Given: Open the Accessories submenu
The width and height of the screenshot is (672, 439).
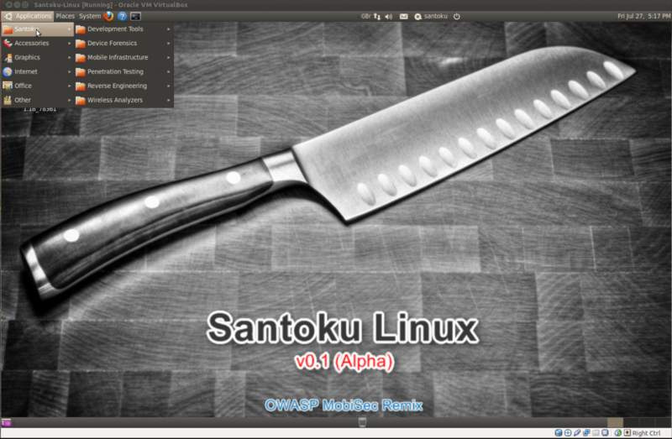Looking at the screenshot, I should coord(37,44).
